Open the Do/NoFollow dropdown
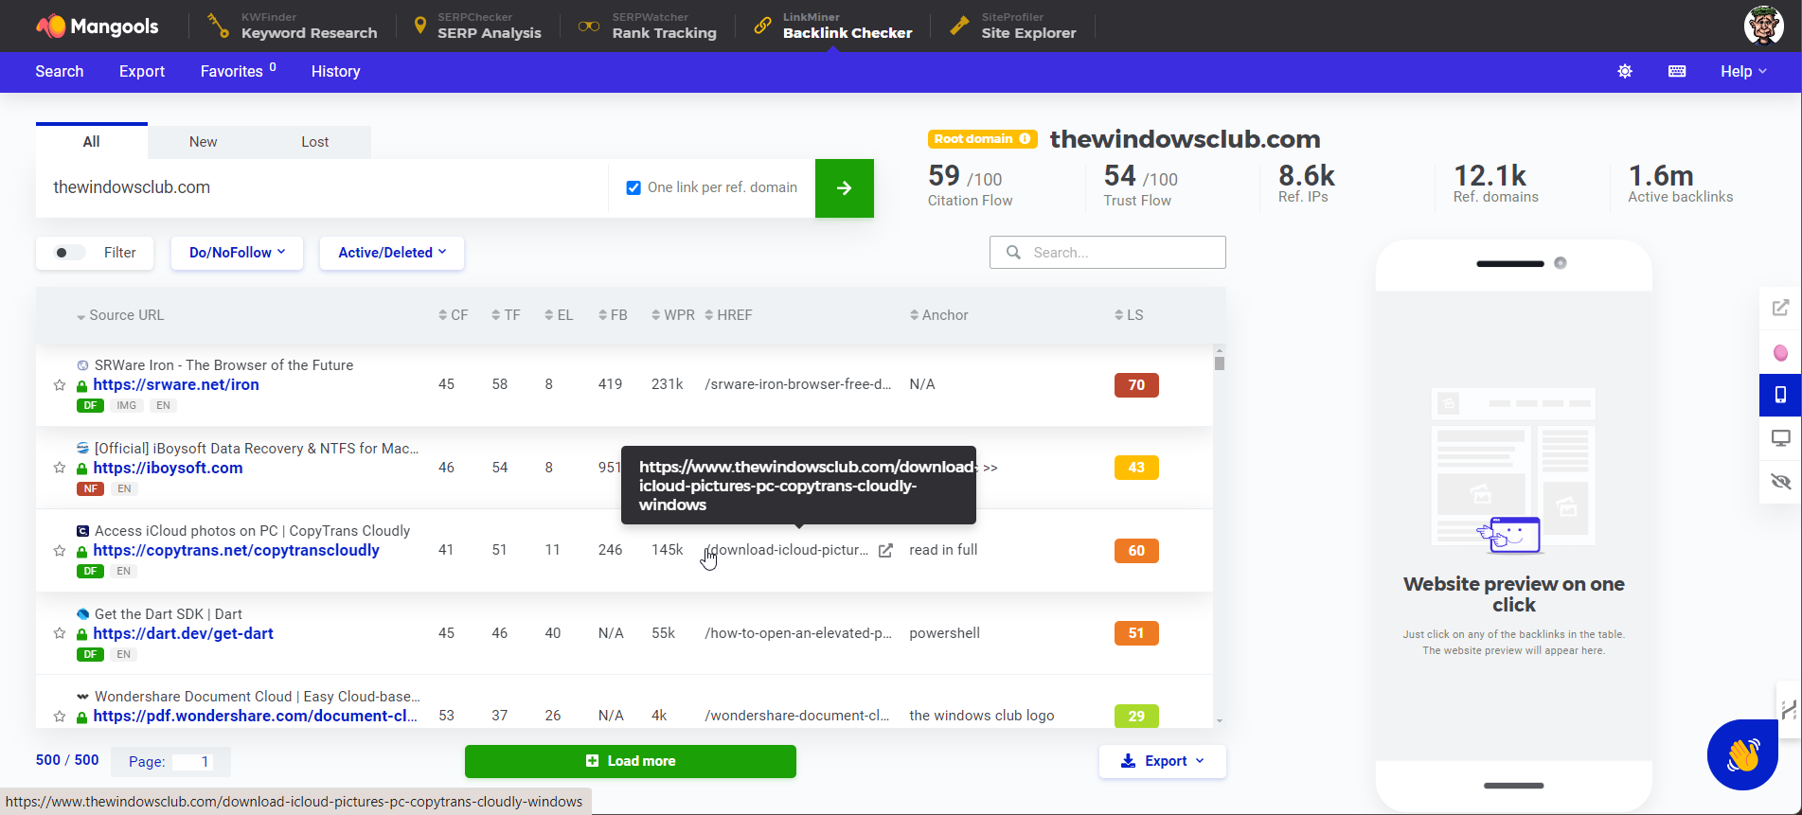This screenshot has height=815, width=1802. [237, 253]
